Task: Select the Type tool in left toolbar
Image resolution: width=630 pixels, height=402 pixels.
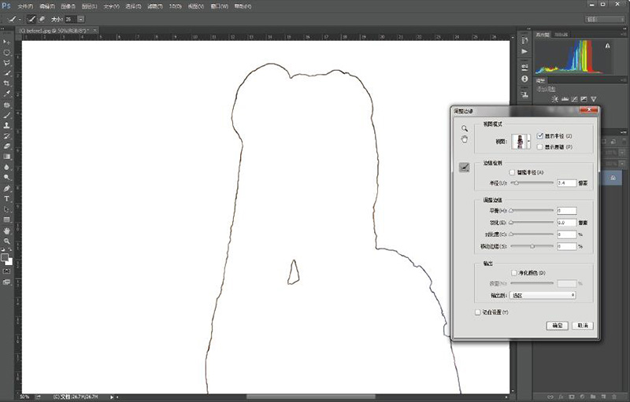Action: click(7, 200)
